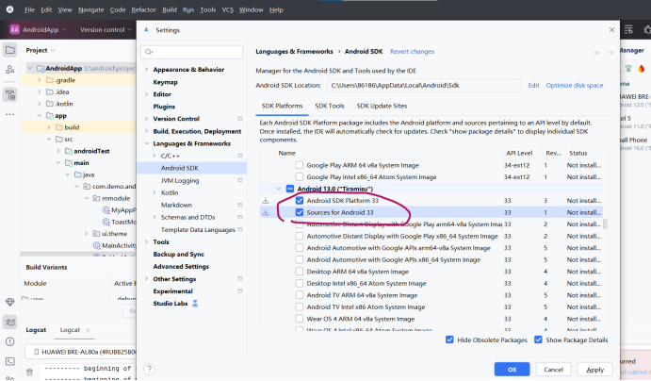Click the settings gear icon at top right

[647, 29]
